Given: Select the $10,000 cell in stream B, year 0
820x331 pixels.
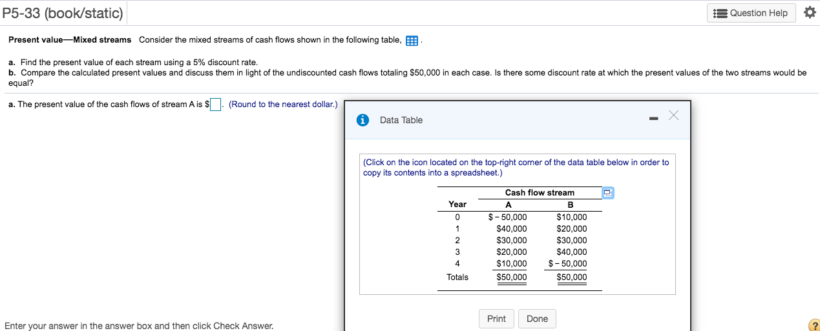Looking at the screenshot, I should 571,217.
